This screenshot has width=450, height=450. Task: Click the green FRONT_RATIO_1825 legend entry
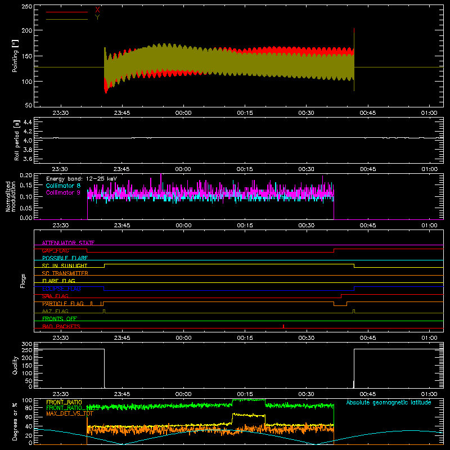coord(73,408)
